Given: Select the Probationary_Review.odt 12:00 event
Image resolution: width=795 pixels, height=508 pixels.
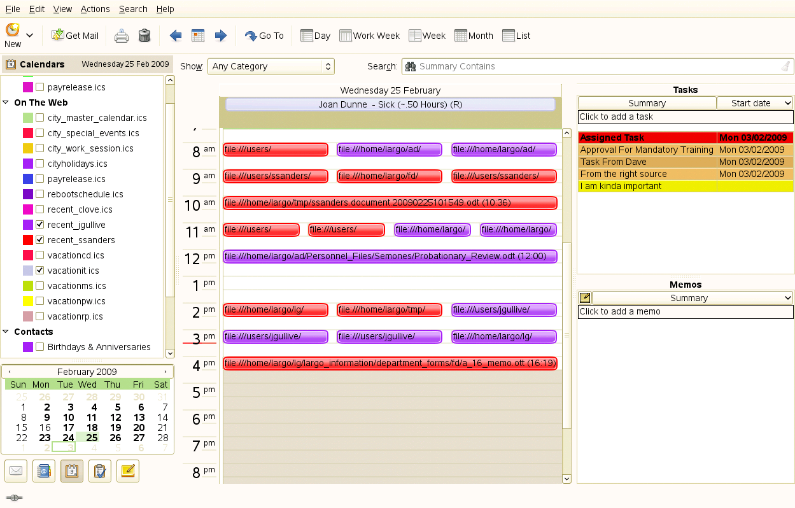Looking at the screenshot, I should 390,257.
